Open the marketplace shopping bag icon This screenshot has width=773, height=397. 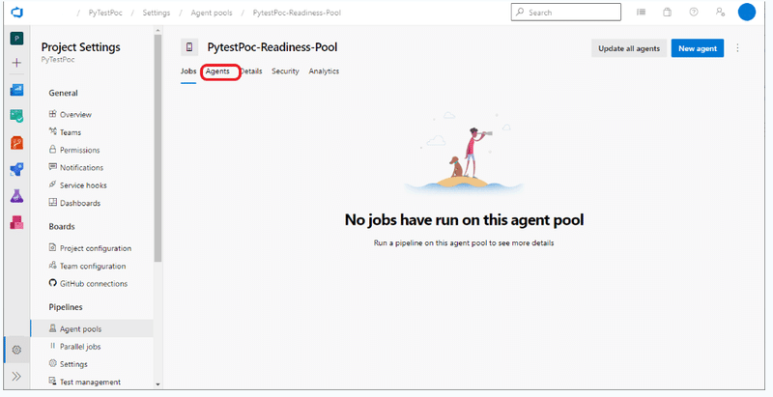667,13
